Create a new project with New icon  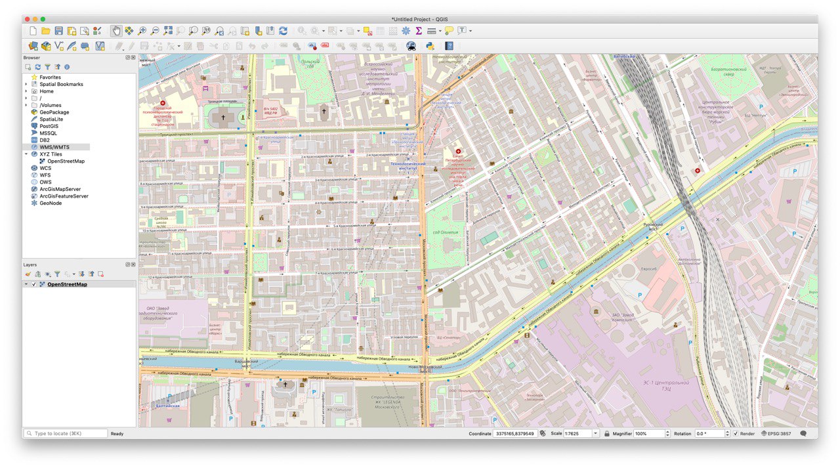[33, 31]
